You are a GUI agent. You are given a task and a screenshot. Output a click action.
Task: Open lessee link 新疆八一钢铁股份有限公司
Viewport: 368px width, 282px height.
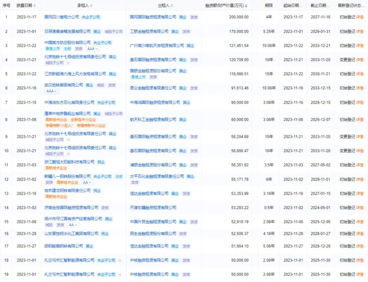click(67, 176)
